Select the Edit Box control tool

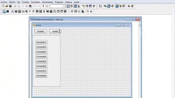pos(19,11)
